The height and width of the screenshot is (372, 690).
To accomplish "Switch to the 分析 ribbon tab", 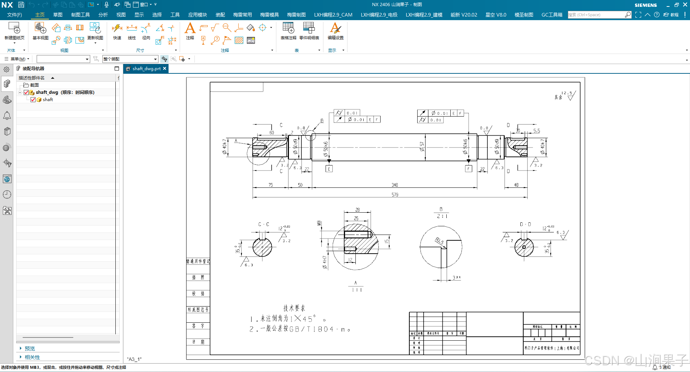I will 103,15.
